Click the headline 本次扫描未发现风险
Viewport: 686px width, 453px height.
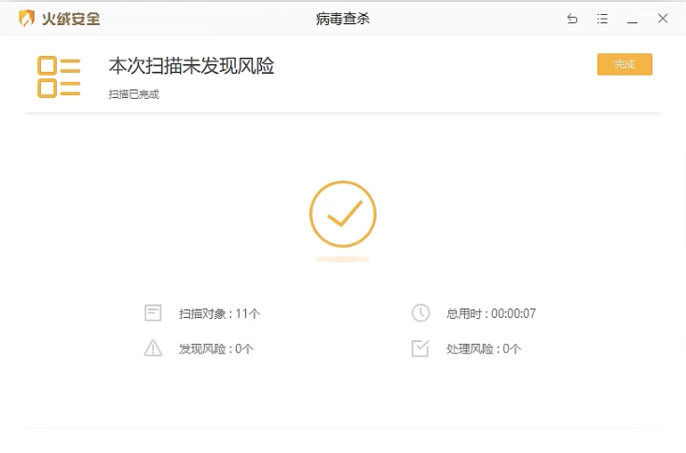[x=192, y=66]
